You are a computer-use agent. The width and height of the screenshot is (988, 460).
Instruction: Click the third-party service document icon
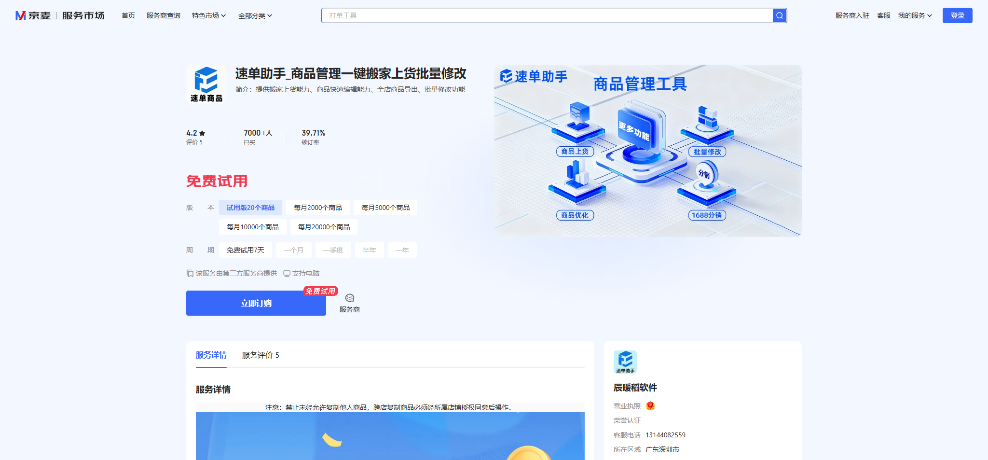(x=190, y=273)
